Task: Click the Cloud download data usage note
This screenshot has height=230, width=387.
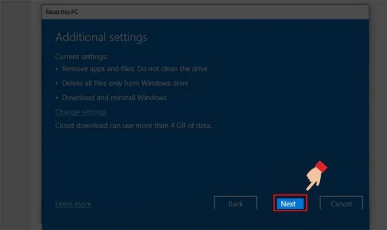Action: click(133, 125)
